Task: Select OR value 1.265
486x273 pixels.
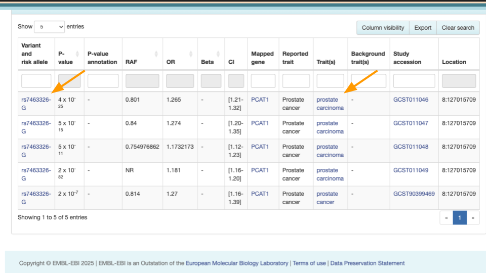Action: pyautogui.click(x=174, y=100)
